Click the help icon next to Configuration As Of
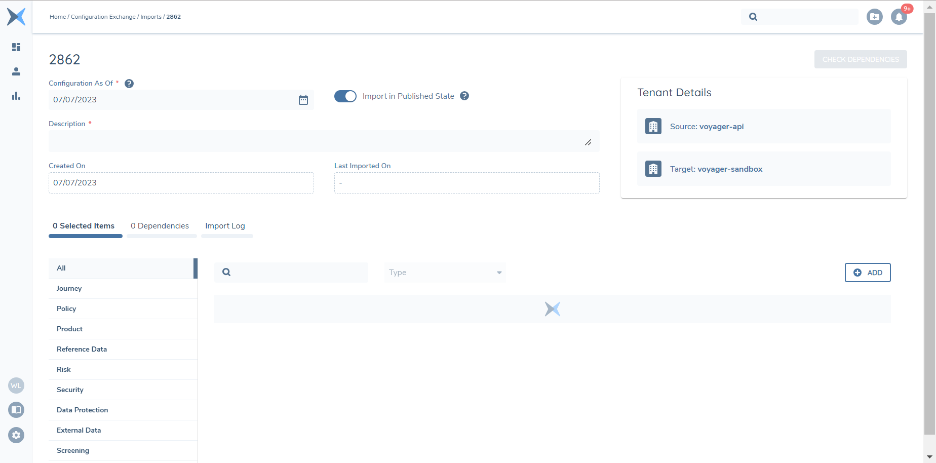This screenshot has height=463, width=936. (129, 83)
